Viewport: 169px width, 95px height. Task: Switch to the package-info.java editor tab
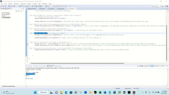click(31, 9)
